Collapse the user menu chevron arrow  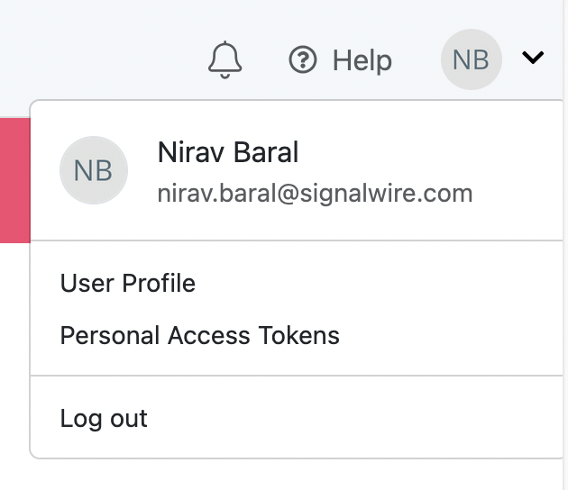pos(533,59)
